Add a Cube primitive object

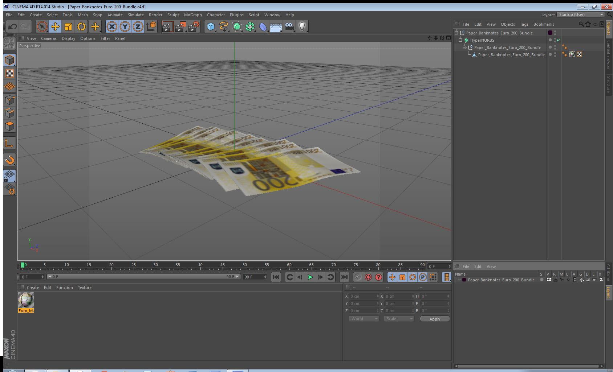(x=211, y=26)
